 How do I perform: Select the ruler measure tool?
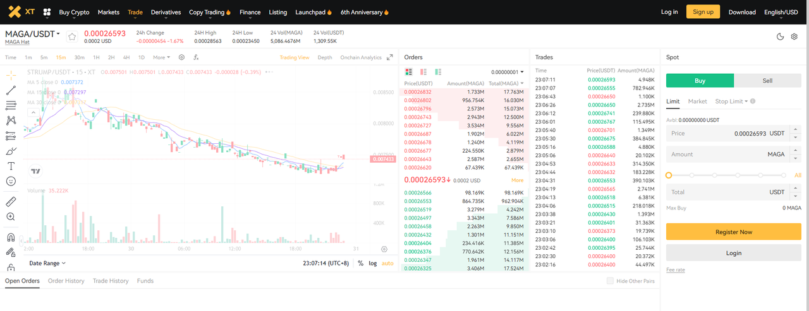tap(11, 202)
